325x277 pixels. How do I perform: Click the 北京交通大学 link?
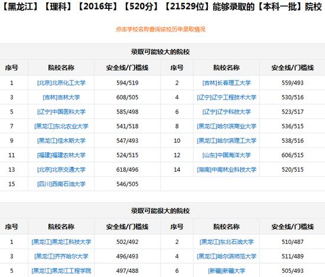61,169
